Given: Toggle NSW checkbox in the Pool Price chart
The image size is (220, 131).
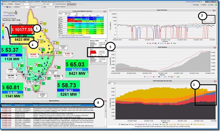Looking at the screenshot, I should (159, 43).
